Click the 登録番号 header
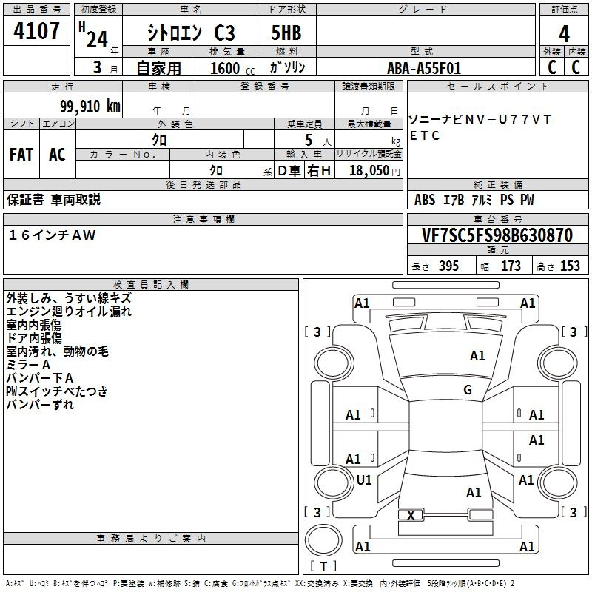592x592 pixels. pos(265,87)
